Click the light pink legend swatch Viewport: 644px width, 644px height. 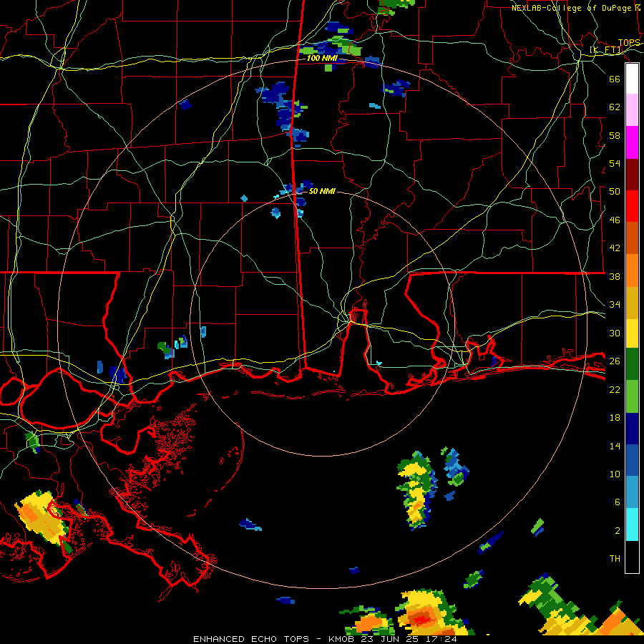pyautogui.click(x=632, y=109)
